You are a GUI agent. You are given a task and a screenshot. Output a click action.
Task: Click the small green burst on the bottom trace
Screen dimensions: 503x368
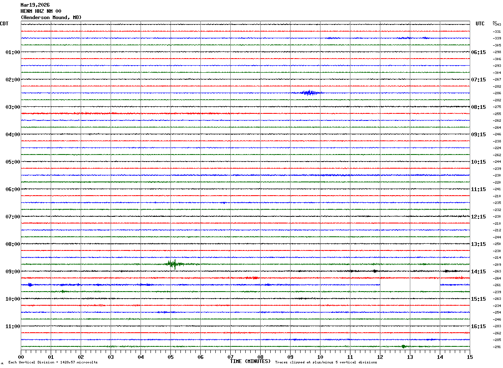click(403, 346)
